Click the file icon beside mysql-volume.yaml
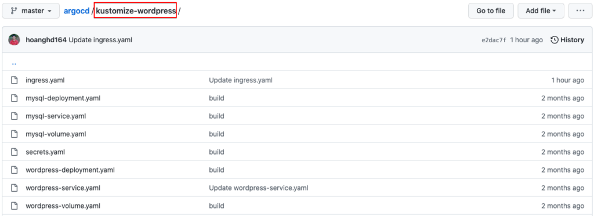The width and height of the screenshot is (594, 216). tap(15, 134)
